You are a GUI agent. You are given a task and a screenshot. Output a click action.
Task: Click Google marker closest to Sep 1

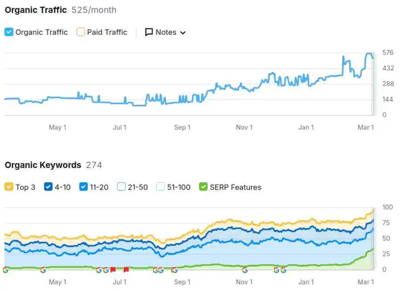click(174, 270)
